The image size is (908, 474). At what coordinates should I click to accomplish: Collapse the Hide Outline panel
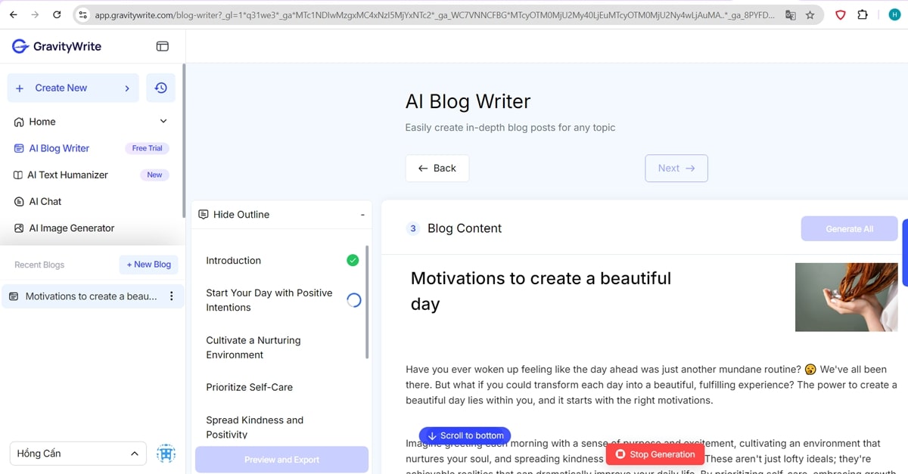pyautogui.click(x=362, y=215)
